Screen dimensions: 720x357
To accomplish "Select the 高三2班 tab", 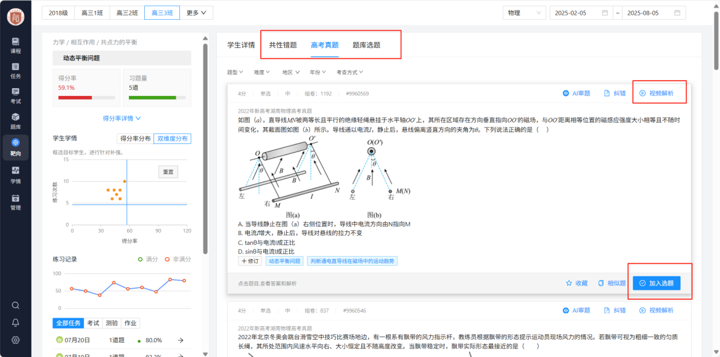I will (x=127, y=13).
